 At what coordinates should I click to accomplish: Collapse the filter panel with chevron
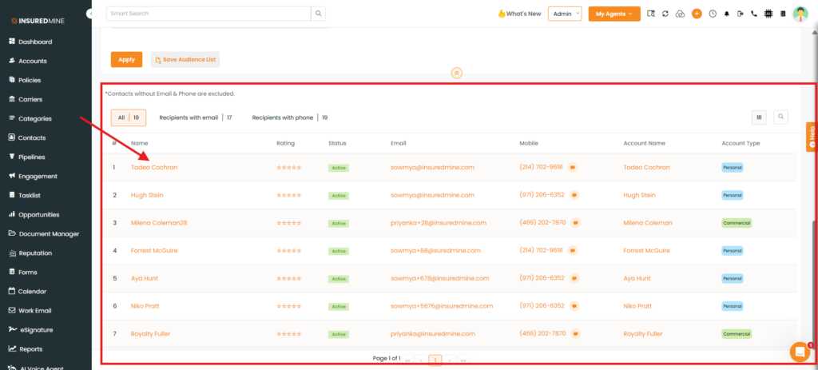pyautogui.click(x=456, y=73)
